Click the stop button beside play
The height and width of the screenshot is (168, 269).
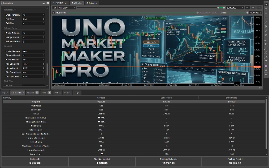click(253, 8)
